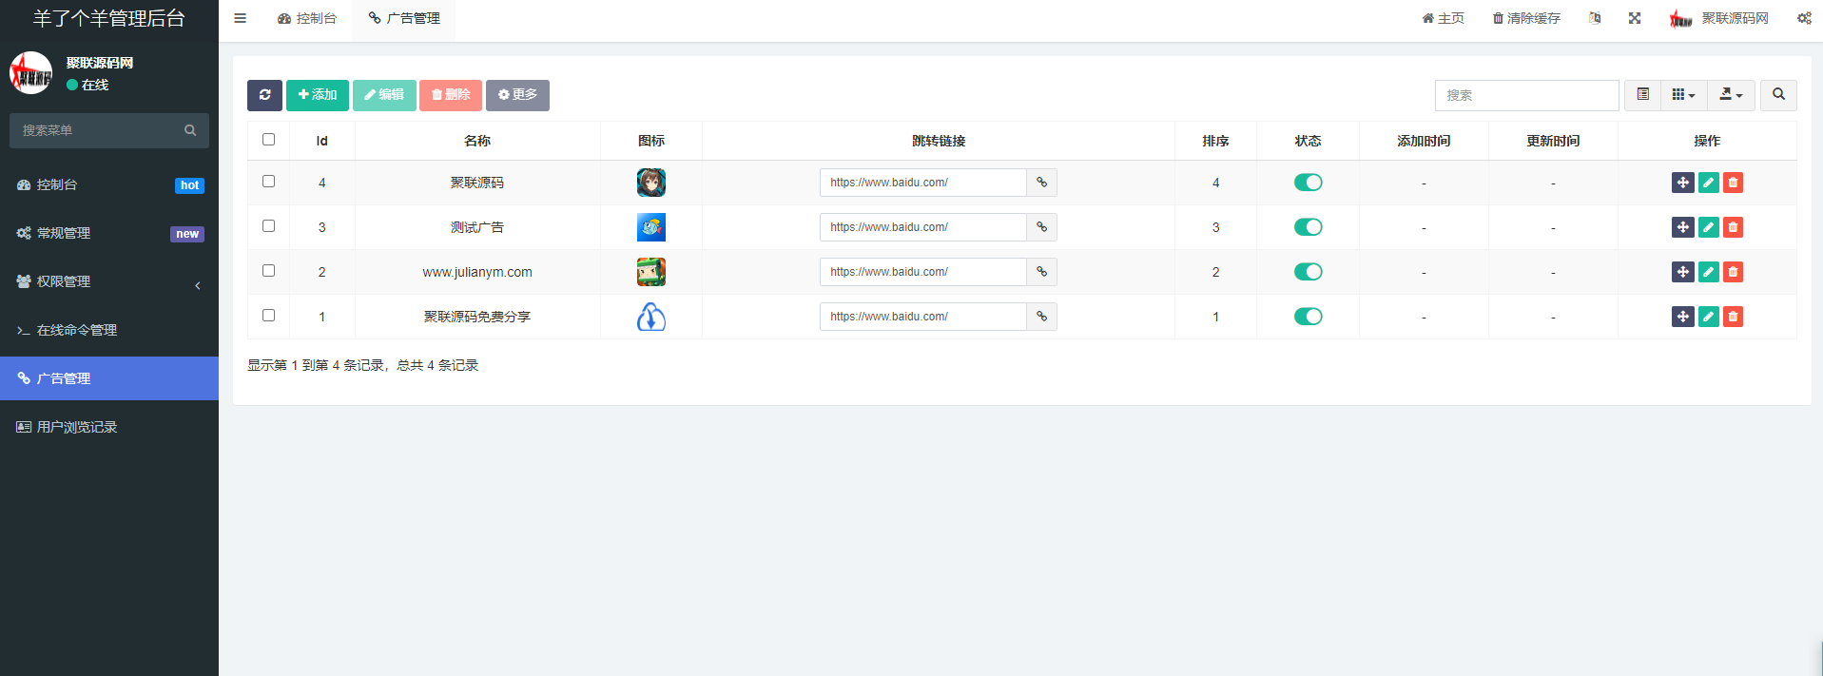The image size is (1823, 676).
Task: Open the export data dropdown
Action: (x=1731, y=95)
